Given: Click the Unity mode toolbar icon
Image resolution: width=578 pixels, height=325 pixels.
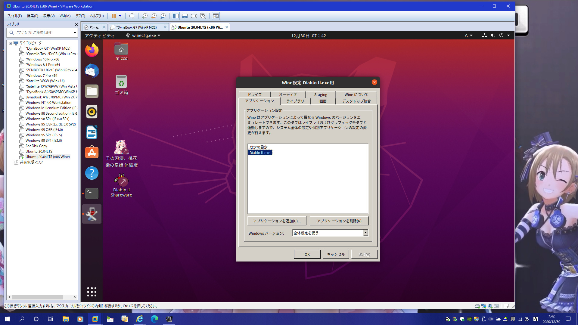Looking at the screenshot, I should (x=203, y=16).
